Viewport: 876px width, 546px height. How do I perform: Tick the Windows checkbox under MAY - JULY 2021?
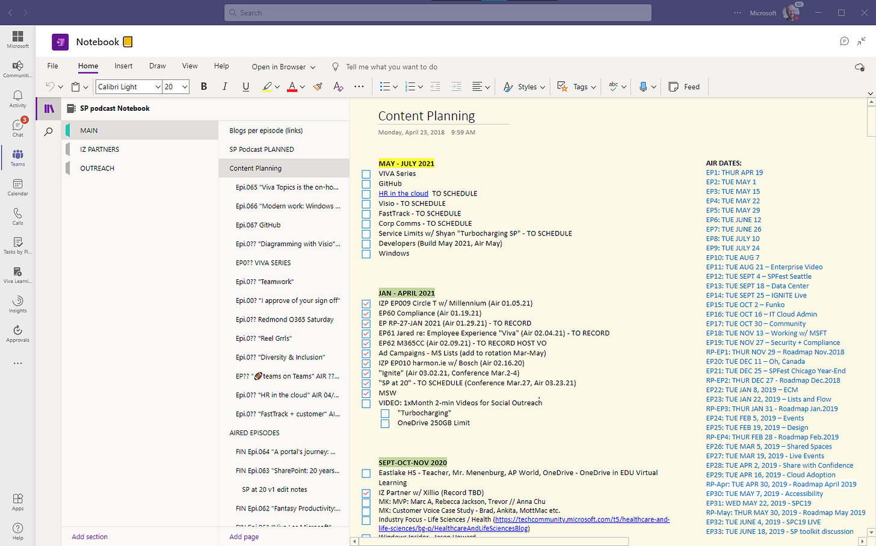(366, 253)
